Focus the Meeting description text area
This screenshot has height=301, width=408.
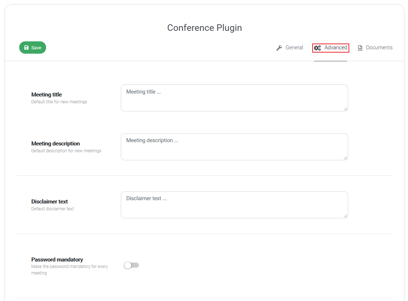234,147
